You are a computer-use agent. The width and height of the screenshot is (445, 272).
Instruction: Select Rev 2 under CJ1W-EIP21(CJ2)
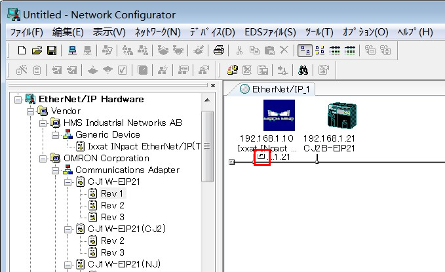(112, 241)
